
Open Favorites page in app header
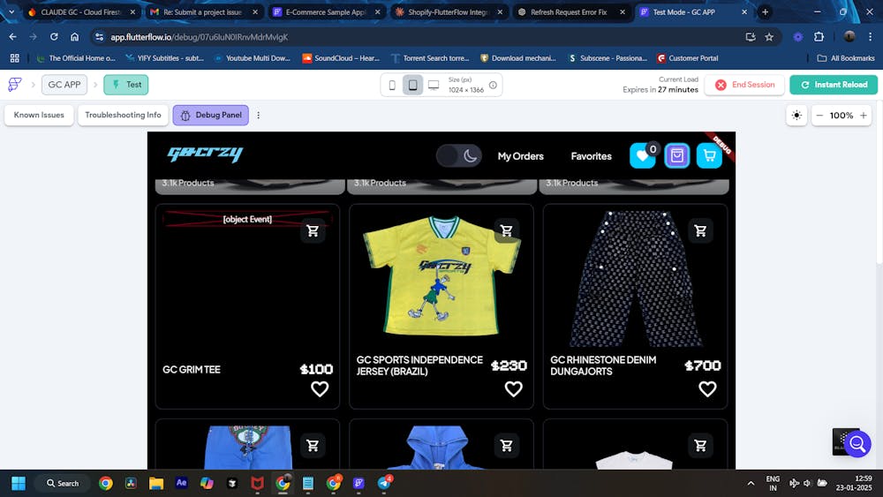(592, 156)
